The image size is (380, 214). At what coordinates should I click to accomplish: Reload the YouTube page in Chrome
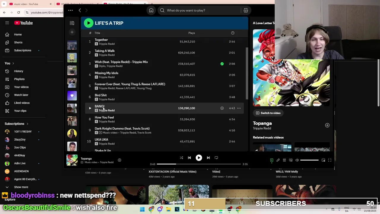tap(18, 12)
